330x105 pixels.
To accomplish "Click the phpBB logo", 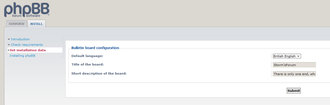I will click(x=27, y=10).
